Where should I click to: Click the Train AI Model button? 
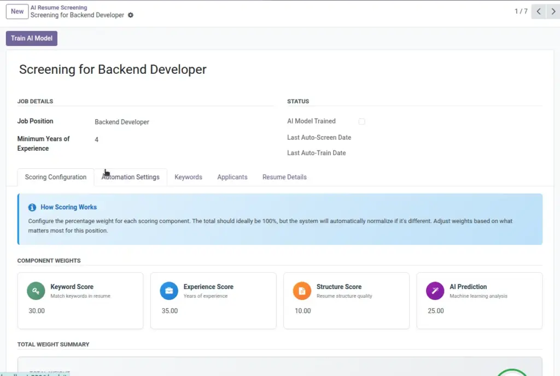32,38
